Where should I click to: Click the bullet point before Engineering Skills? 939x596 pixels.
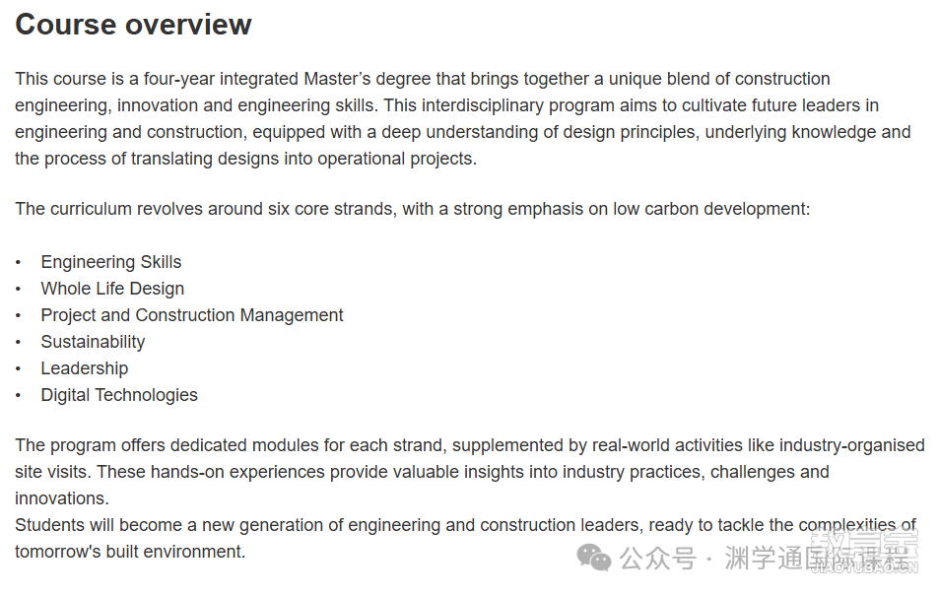(x=18, y=262)
